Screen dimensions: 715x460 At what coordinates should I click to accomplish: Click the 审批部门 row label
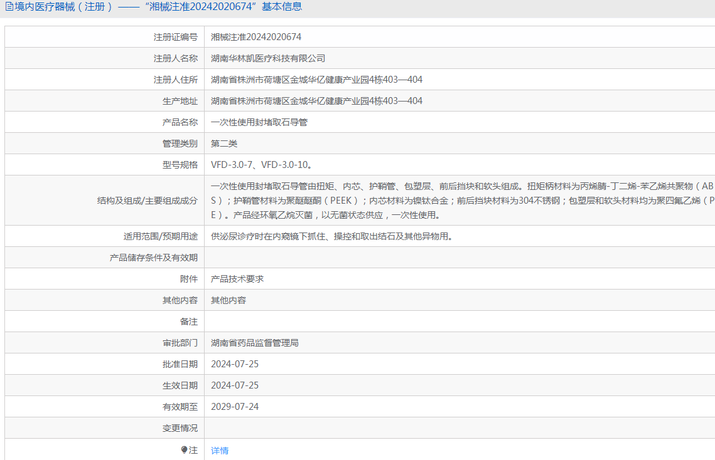(180, 343)
